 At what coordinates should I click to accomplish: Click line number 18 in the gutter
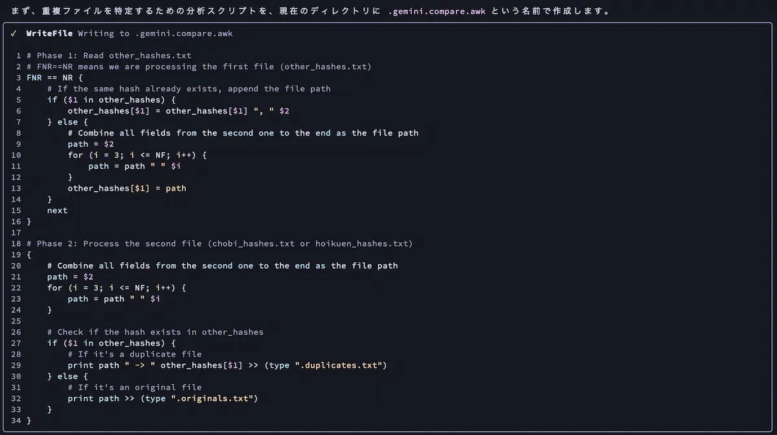(x=16, y=243)
